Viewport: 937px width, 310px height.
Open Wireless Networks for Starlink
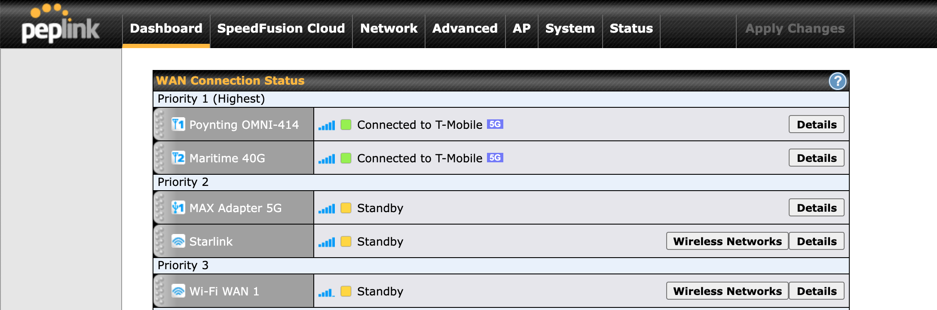[x=727, y=241]
